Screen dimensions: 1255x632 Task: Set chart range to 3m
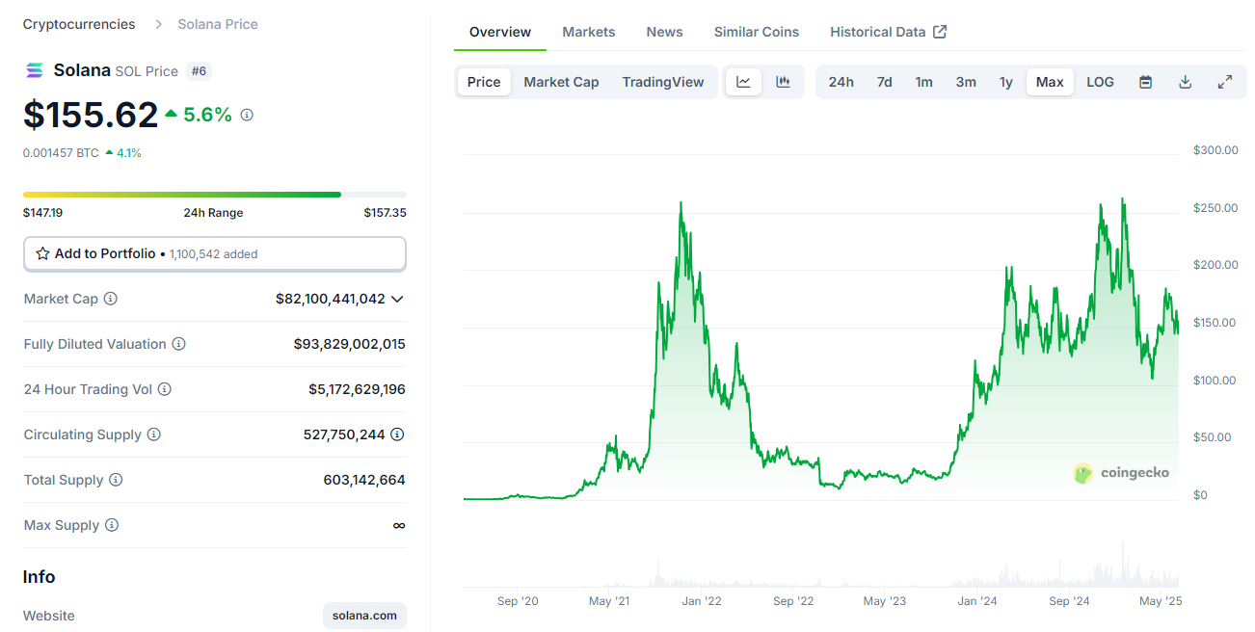click(x=966, y=82)
